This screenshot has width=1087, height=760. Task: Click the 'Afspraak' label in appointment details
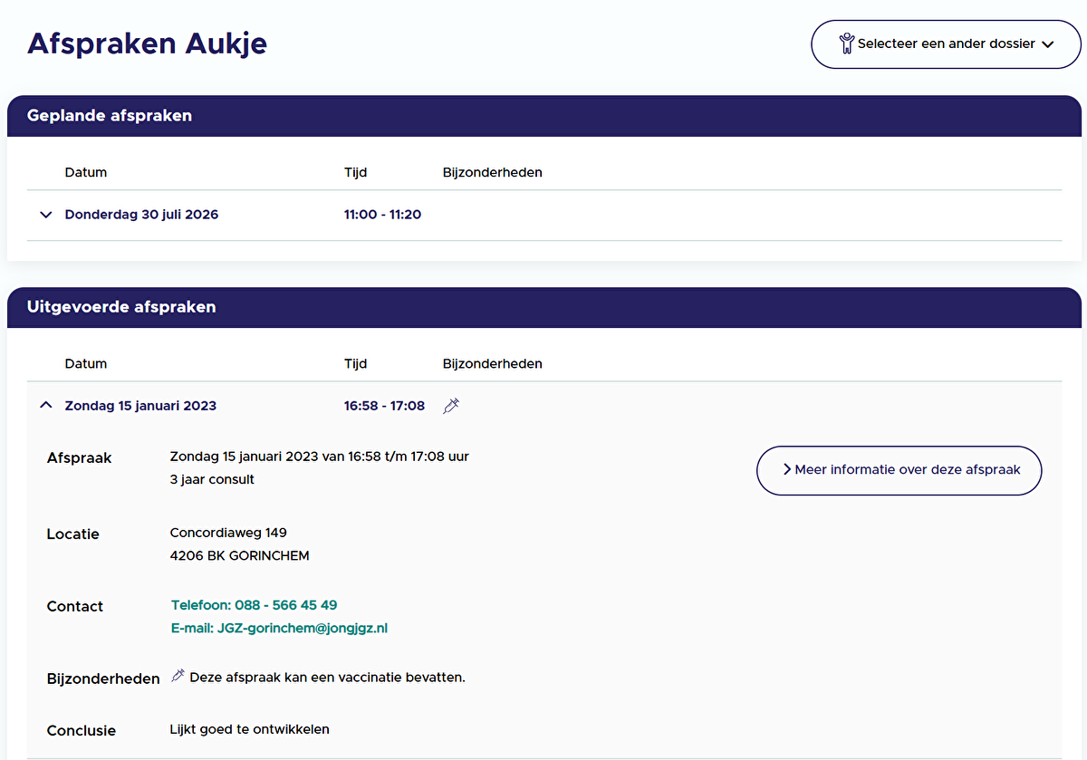80,458
